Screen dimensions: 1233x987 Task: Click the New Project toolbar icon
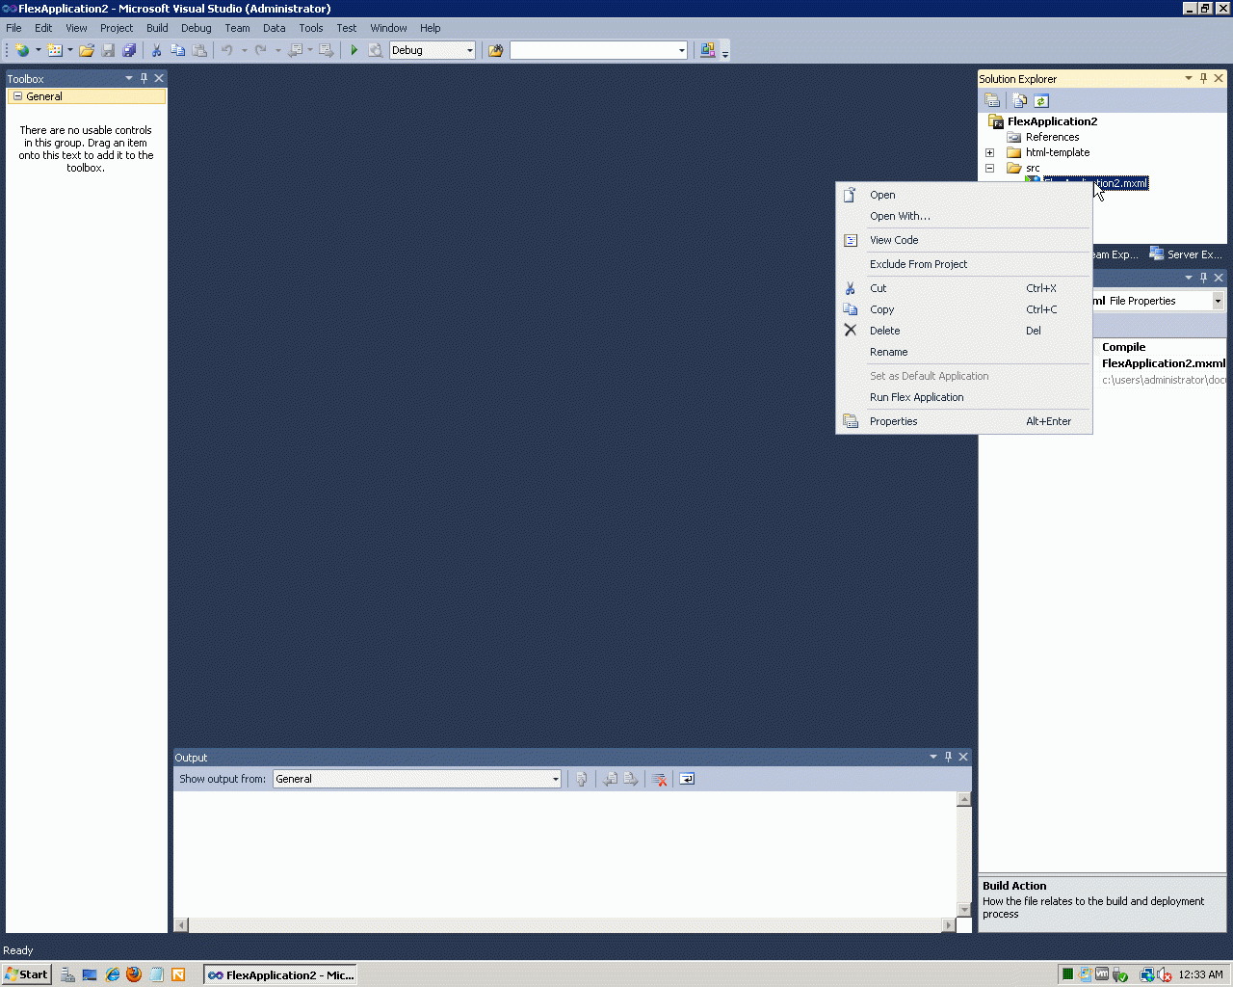(x=22, y=50)
